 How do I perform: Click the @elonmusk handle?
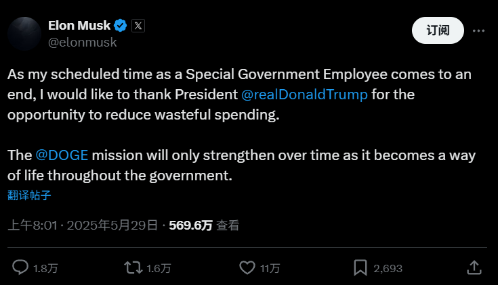click(82, 42)
